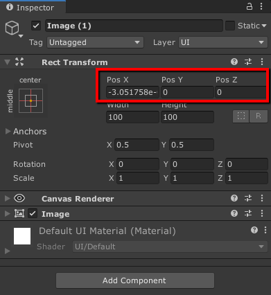
Task: Toggle the Inspector lock icon
Action: pyautogui.click(x=250, y=6)
